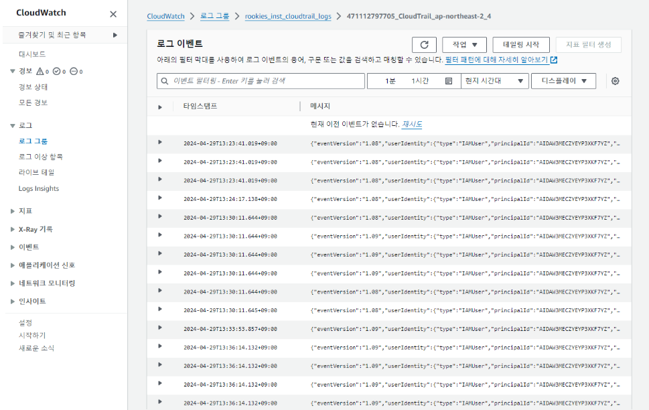Image resolution: width=649 pixels, height=410 pixels.
Task: Expand the 네트워크 모니터링 sidebar section
Action: pos(13,283)
